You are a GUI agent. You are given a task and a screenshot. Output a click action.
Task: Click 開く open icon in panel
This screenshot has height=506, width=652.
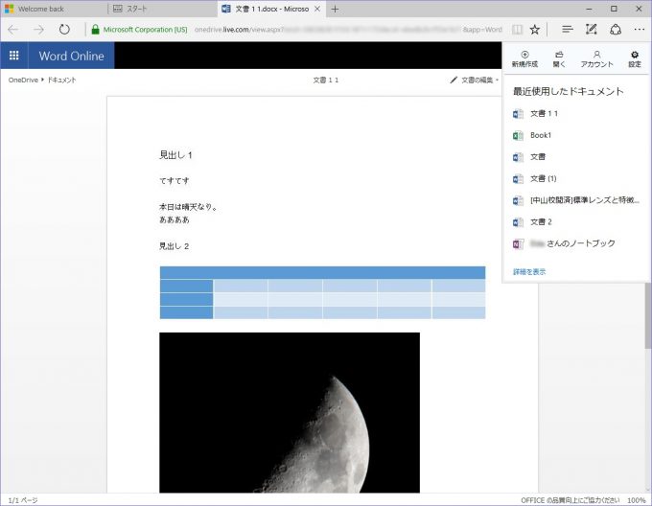pyautogui.click(x=559, y=59)
